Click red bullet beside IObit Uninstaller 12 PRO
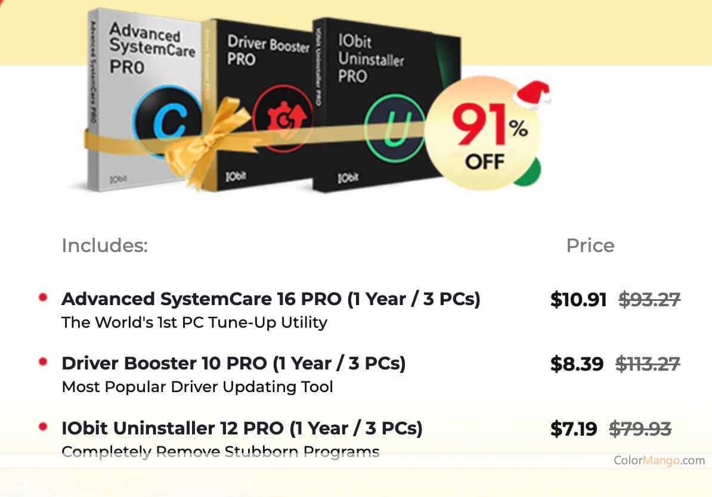 tap(43, 427)
